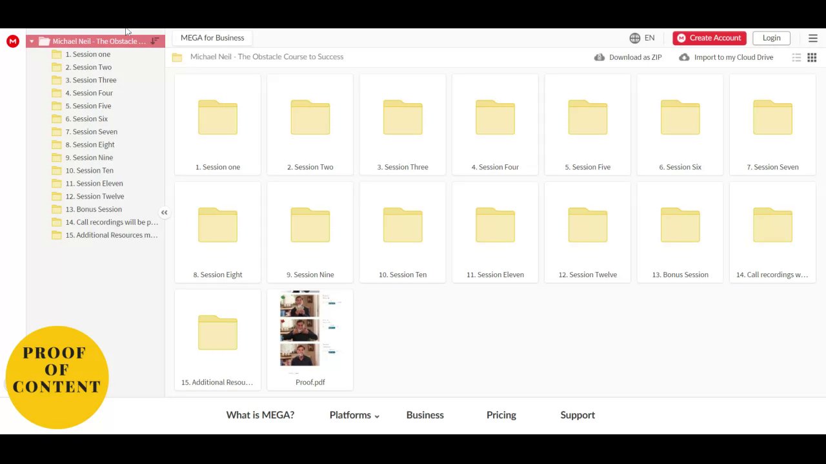Click the Support footer link
This screenshot has width=826, height=464.
[x=578, y=415]
